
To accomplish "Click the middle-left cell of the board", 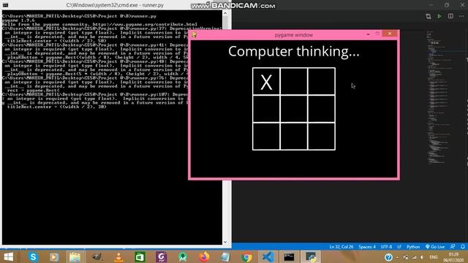I will click(266, 109).
